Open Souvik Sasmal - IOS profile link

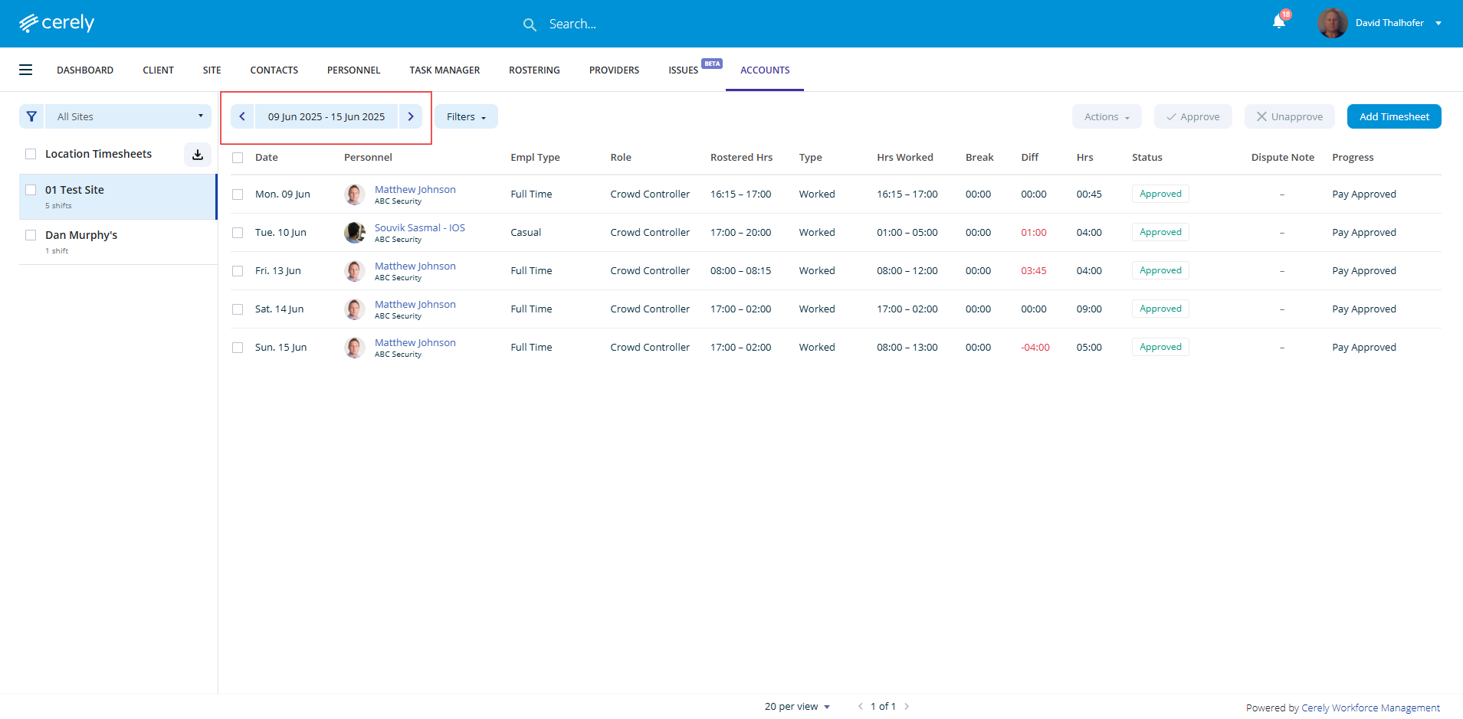coord(419,227)
